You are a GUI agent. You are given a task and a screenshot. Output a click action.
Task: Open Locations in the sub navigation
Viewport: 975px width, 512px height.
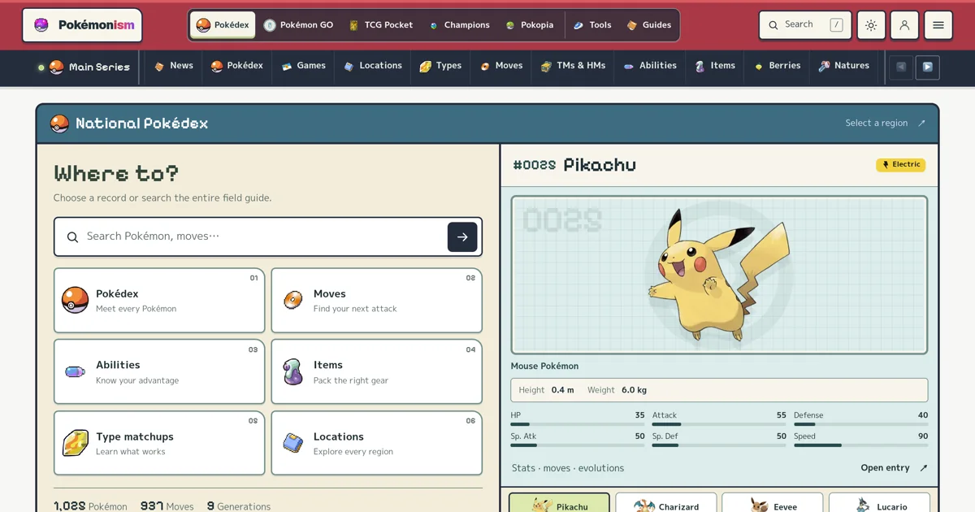[x=372, y=66]
